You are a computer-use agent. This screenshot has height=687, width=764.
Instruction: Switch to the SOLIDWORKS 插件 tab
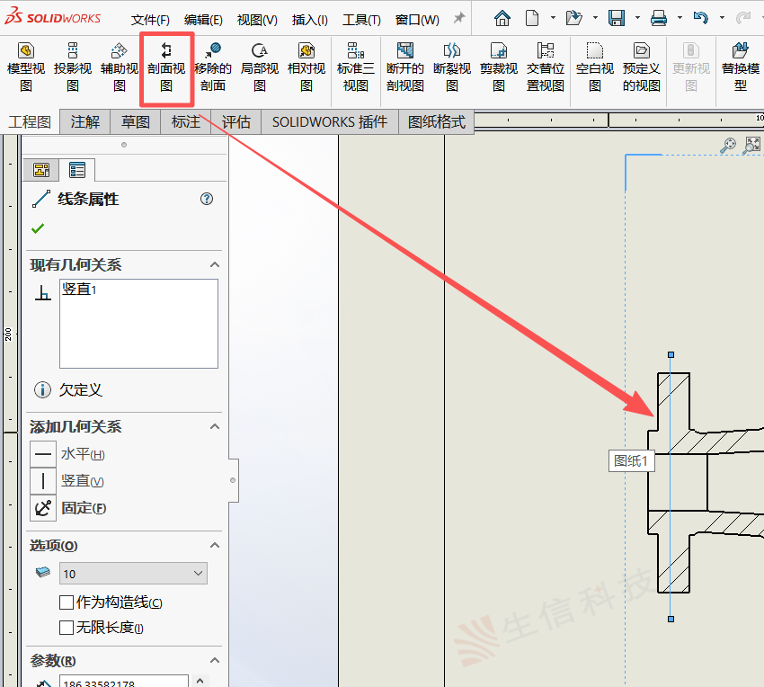pos(330,121)
